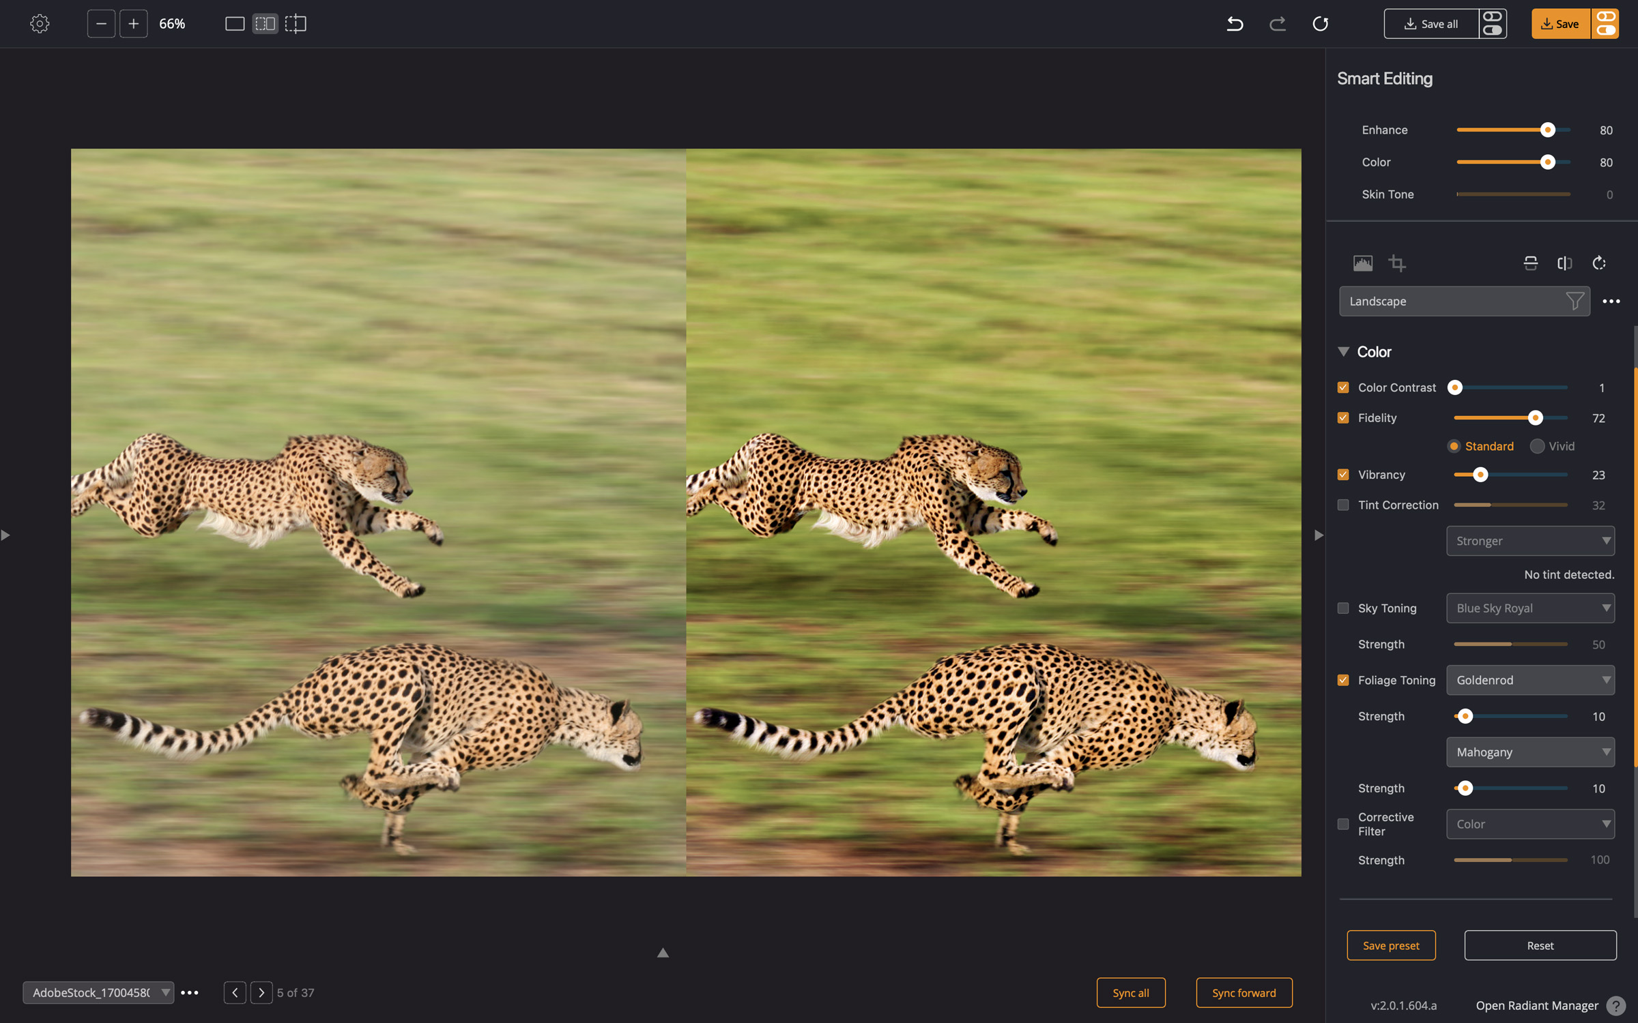The image size is (1638, 1023).
Task: Select the Vivid radio button
Action: [1537, 446]
